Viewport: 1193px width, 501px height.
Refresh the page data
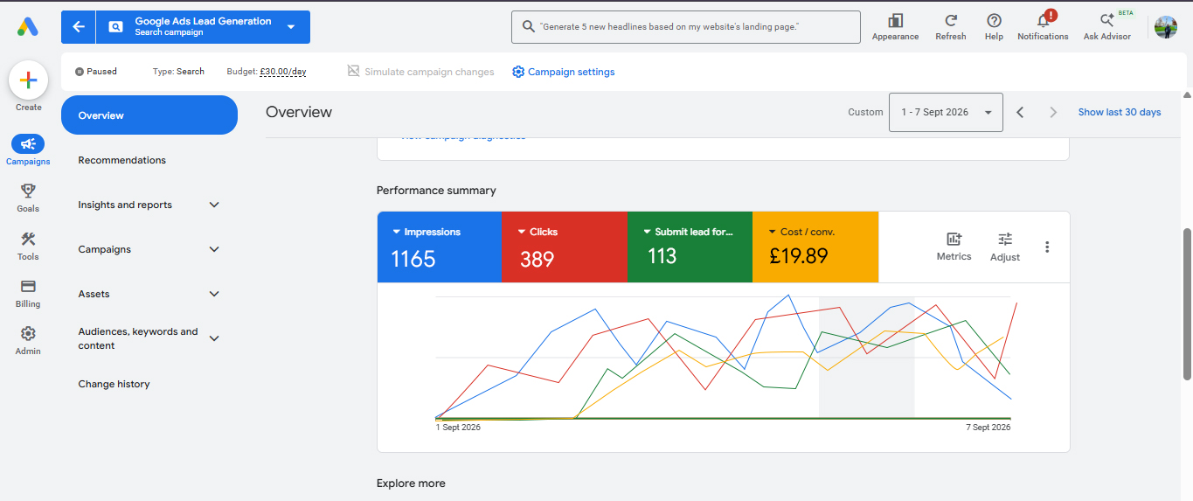(x=951, y=26)
